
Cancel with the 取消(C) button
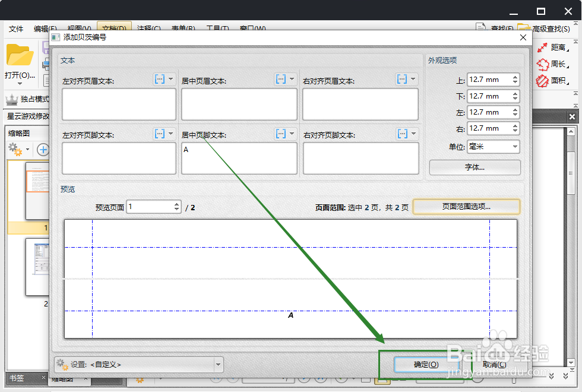[x=494, y=365]
